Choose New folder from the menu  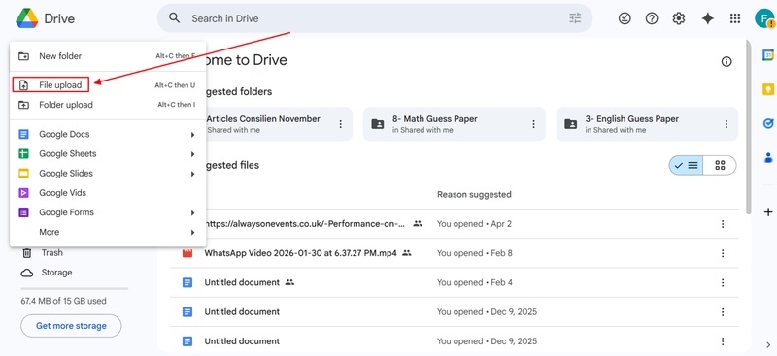click(x=108, y=56)
